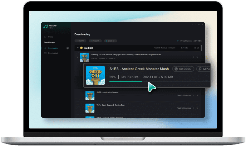Click the window menu icon in title bar
Viewport: 246px width, 147px height.
[192, 24]
